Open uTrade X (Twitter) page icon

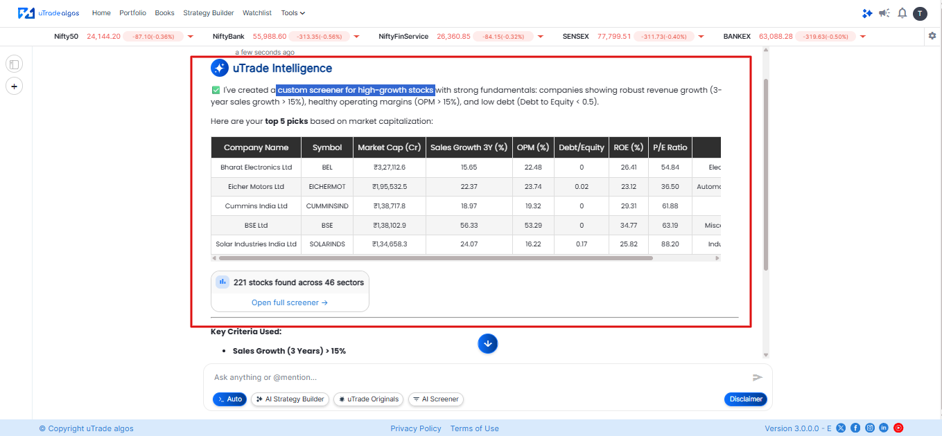841,428
